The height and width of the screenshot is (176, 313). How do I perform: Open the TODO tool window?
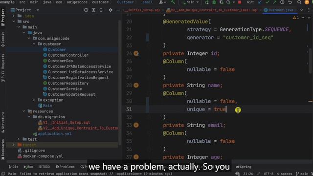pyautogui.click(x=44, y=167)
